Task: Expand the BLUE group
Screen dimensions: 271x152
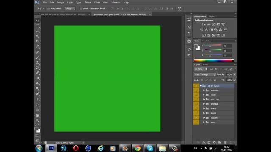Action: tap(204, 113)
